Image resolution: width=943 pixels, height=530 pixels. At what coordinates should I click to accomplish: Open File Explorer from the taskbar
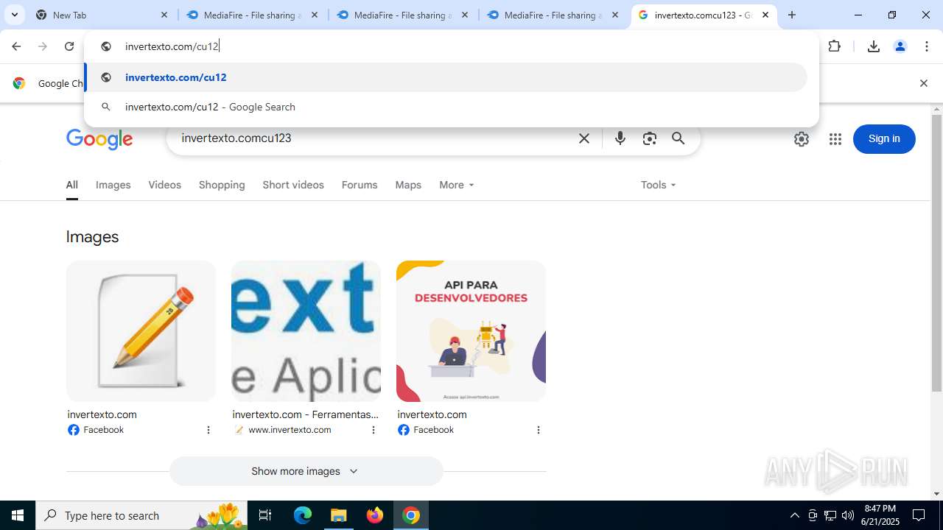point(339,515)
